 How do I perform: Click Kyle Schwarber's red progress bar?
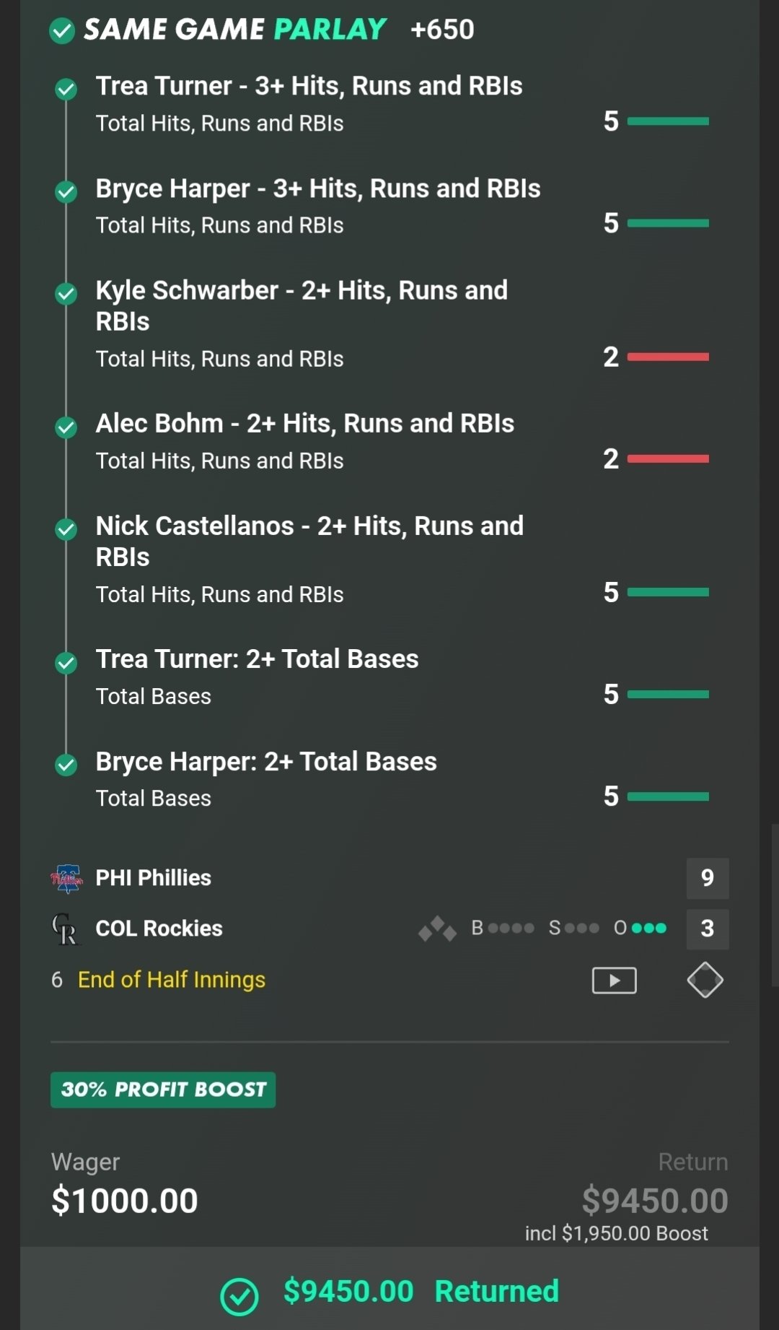[668, 357]
